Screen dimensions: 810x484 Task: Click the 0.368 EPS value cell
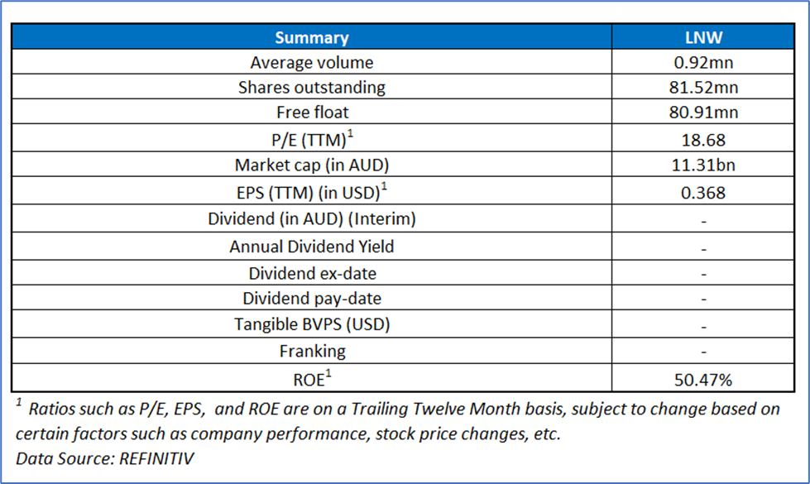coord(703,193)
